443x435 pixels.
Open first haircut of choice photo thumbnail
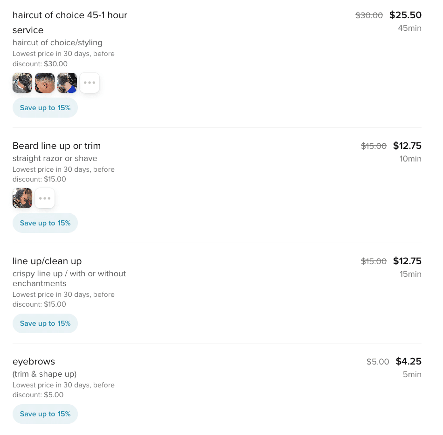pyautogui.click(x=22, y=83)
